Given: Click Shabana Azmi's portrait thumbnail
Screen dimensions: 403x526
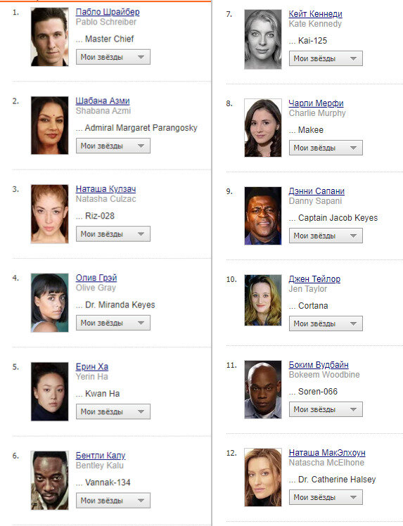Looking at the screenshot, I should pyautogui.click(x=50, y=125).
